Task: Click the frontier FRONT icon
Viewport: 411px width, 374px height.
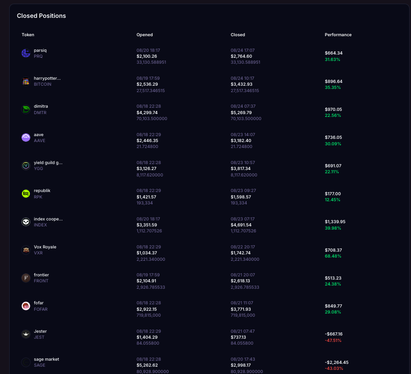Action: [x=26, y=278]
